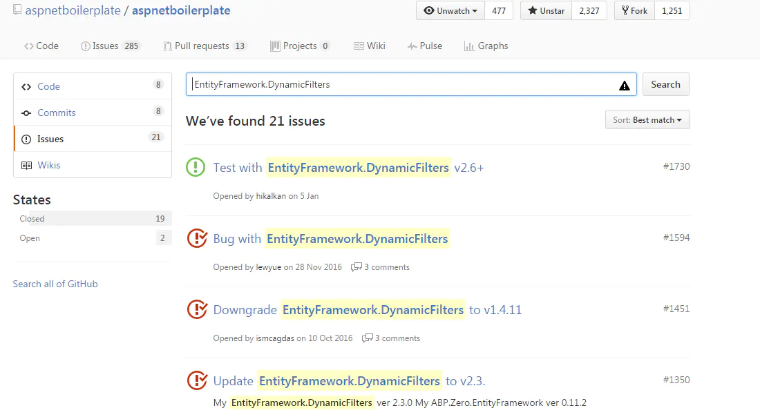Click issue number #1451

[676, 309]
